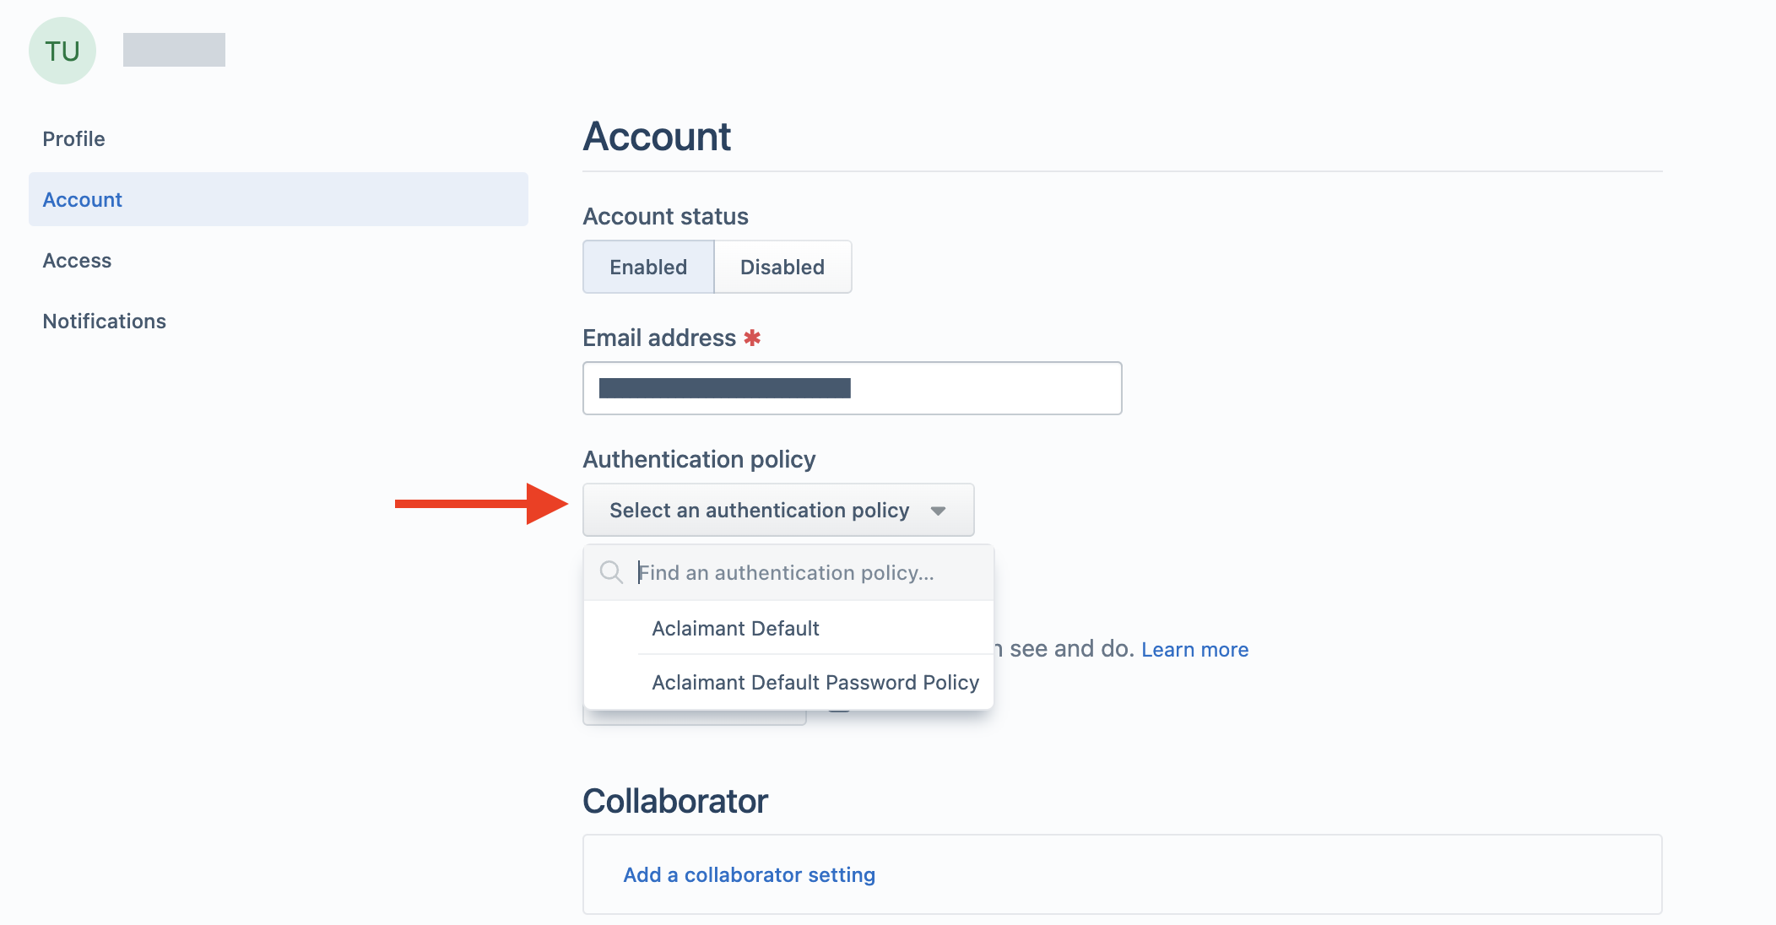The image size is (1776, 925).
Task: Click the TU user avatar
Action: point(62,51)
